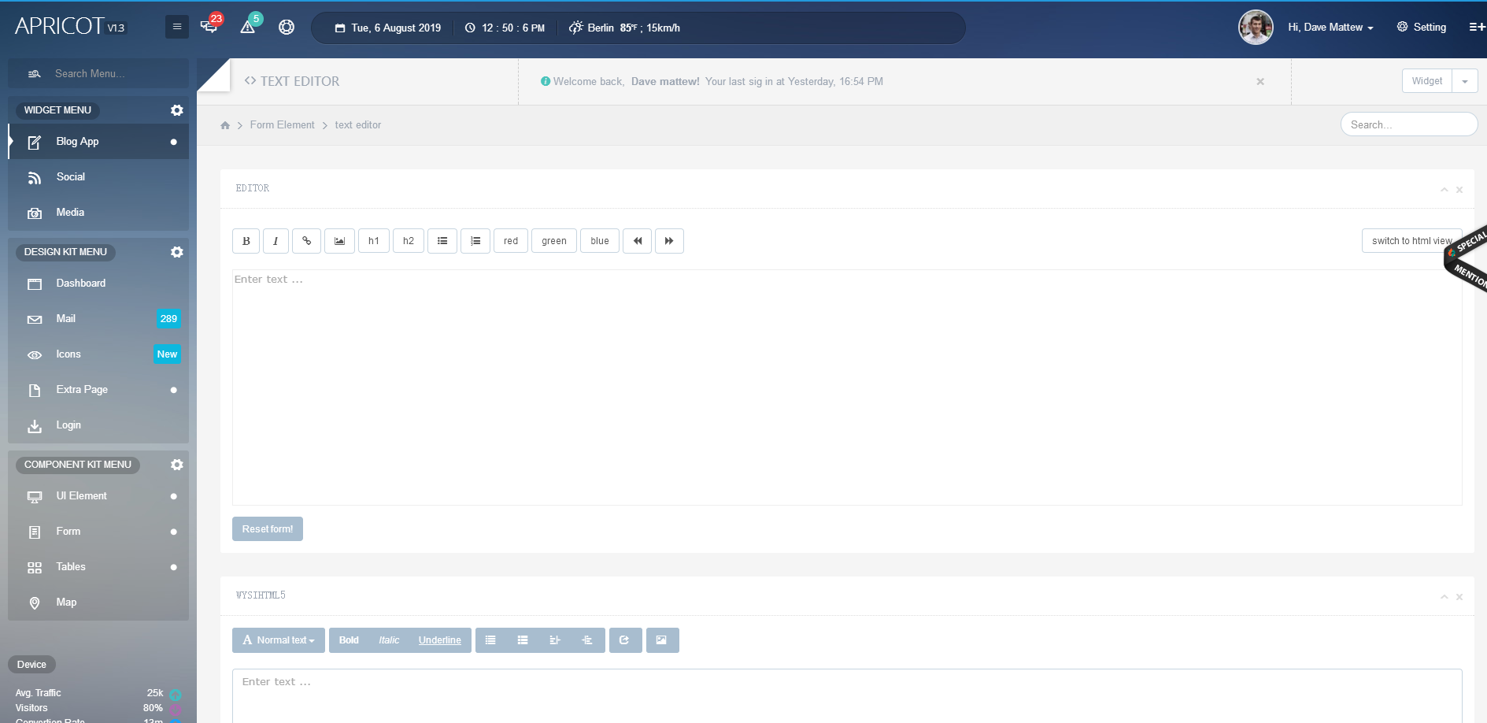1487x723 pixels.
Task: Open the Hi, Dave Mattew dropdown
Action: pyautogui.click(x=1330, y=28)
